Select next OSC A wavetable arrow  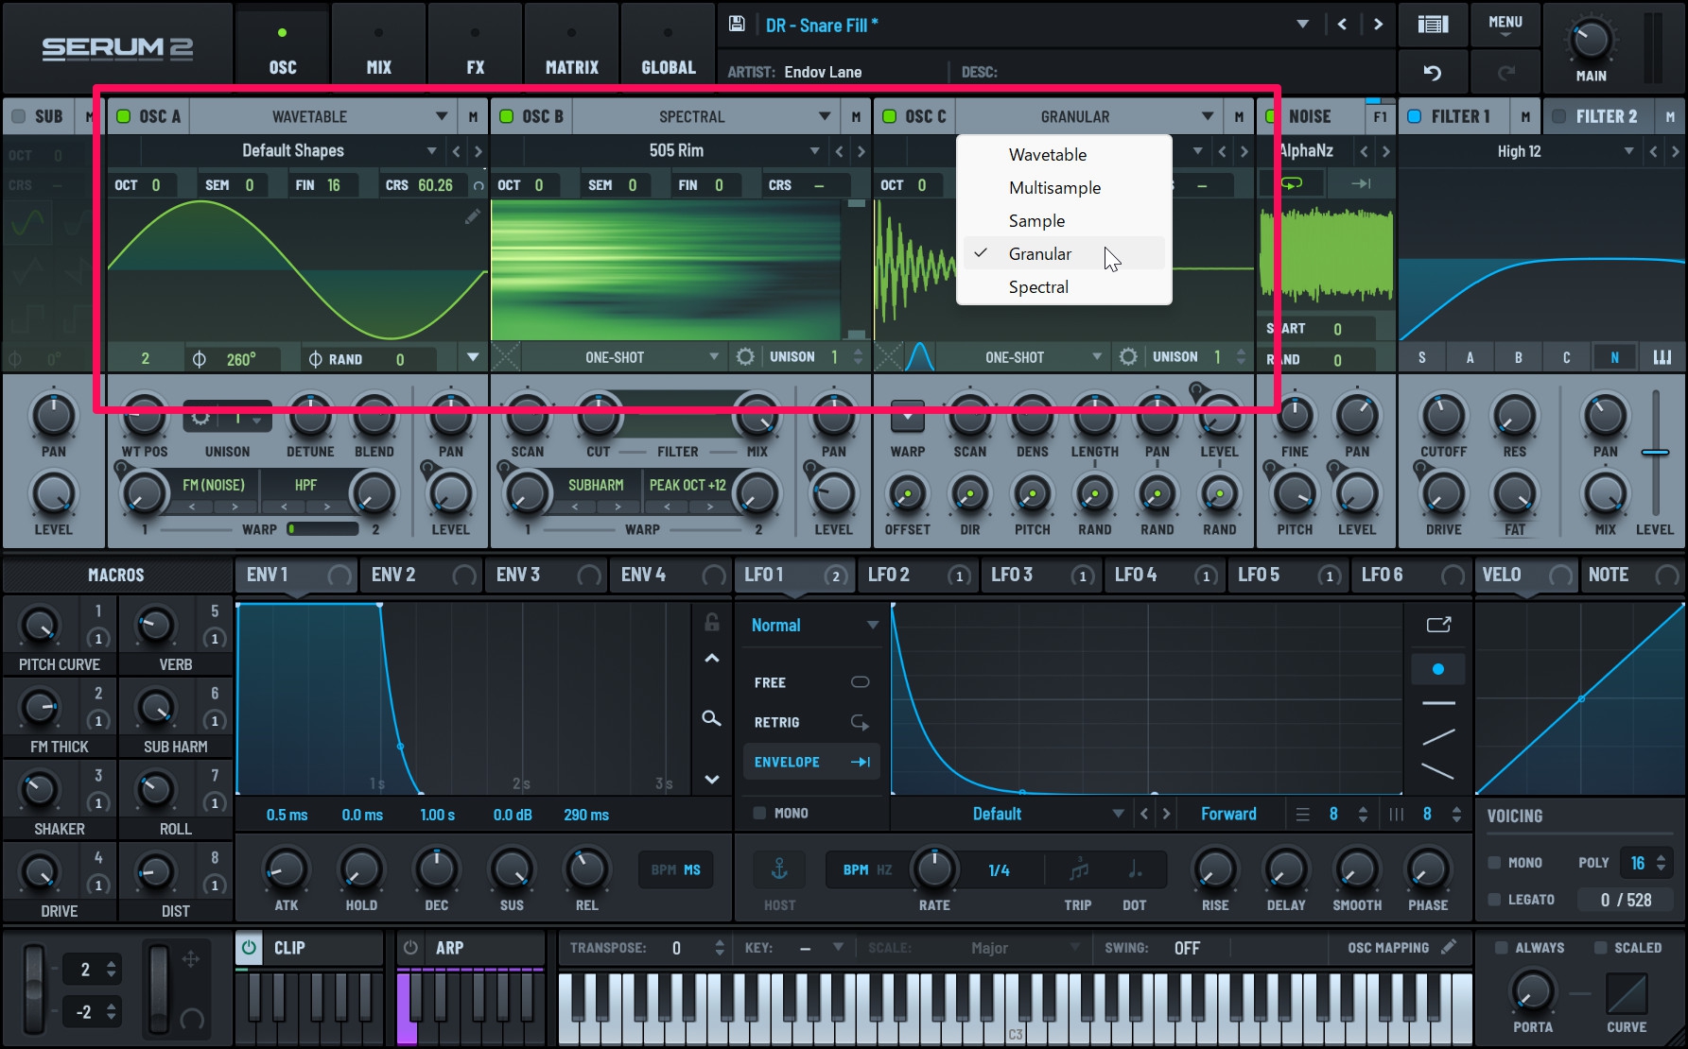pos(479,151)
